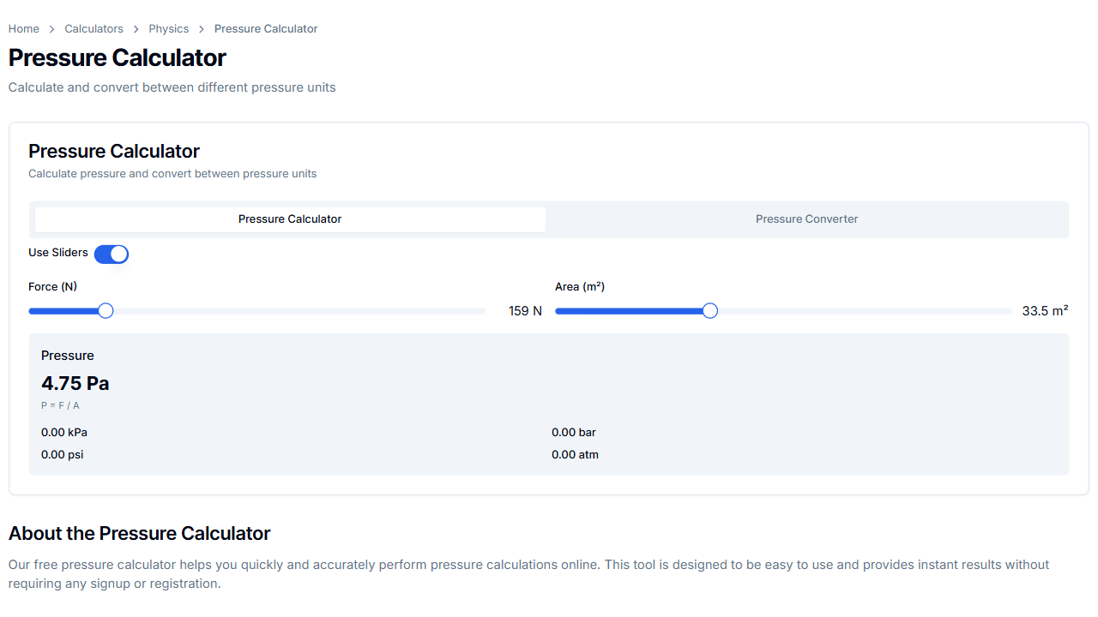Open the Calculators breadcrumb link

(94, 28)
